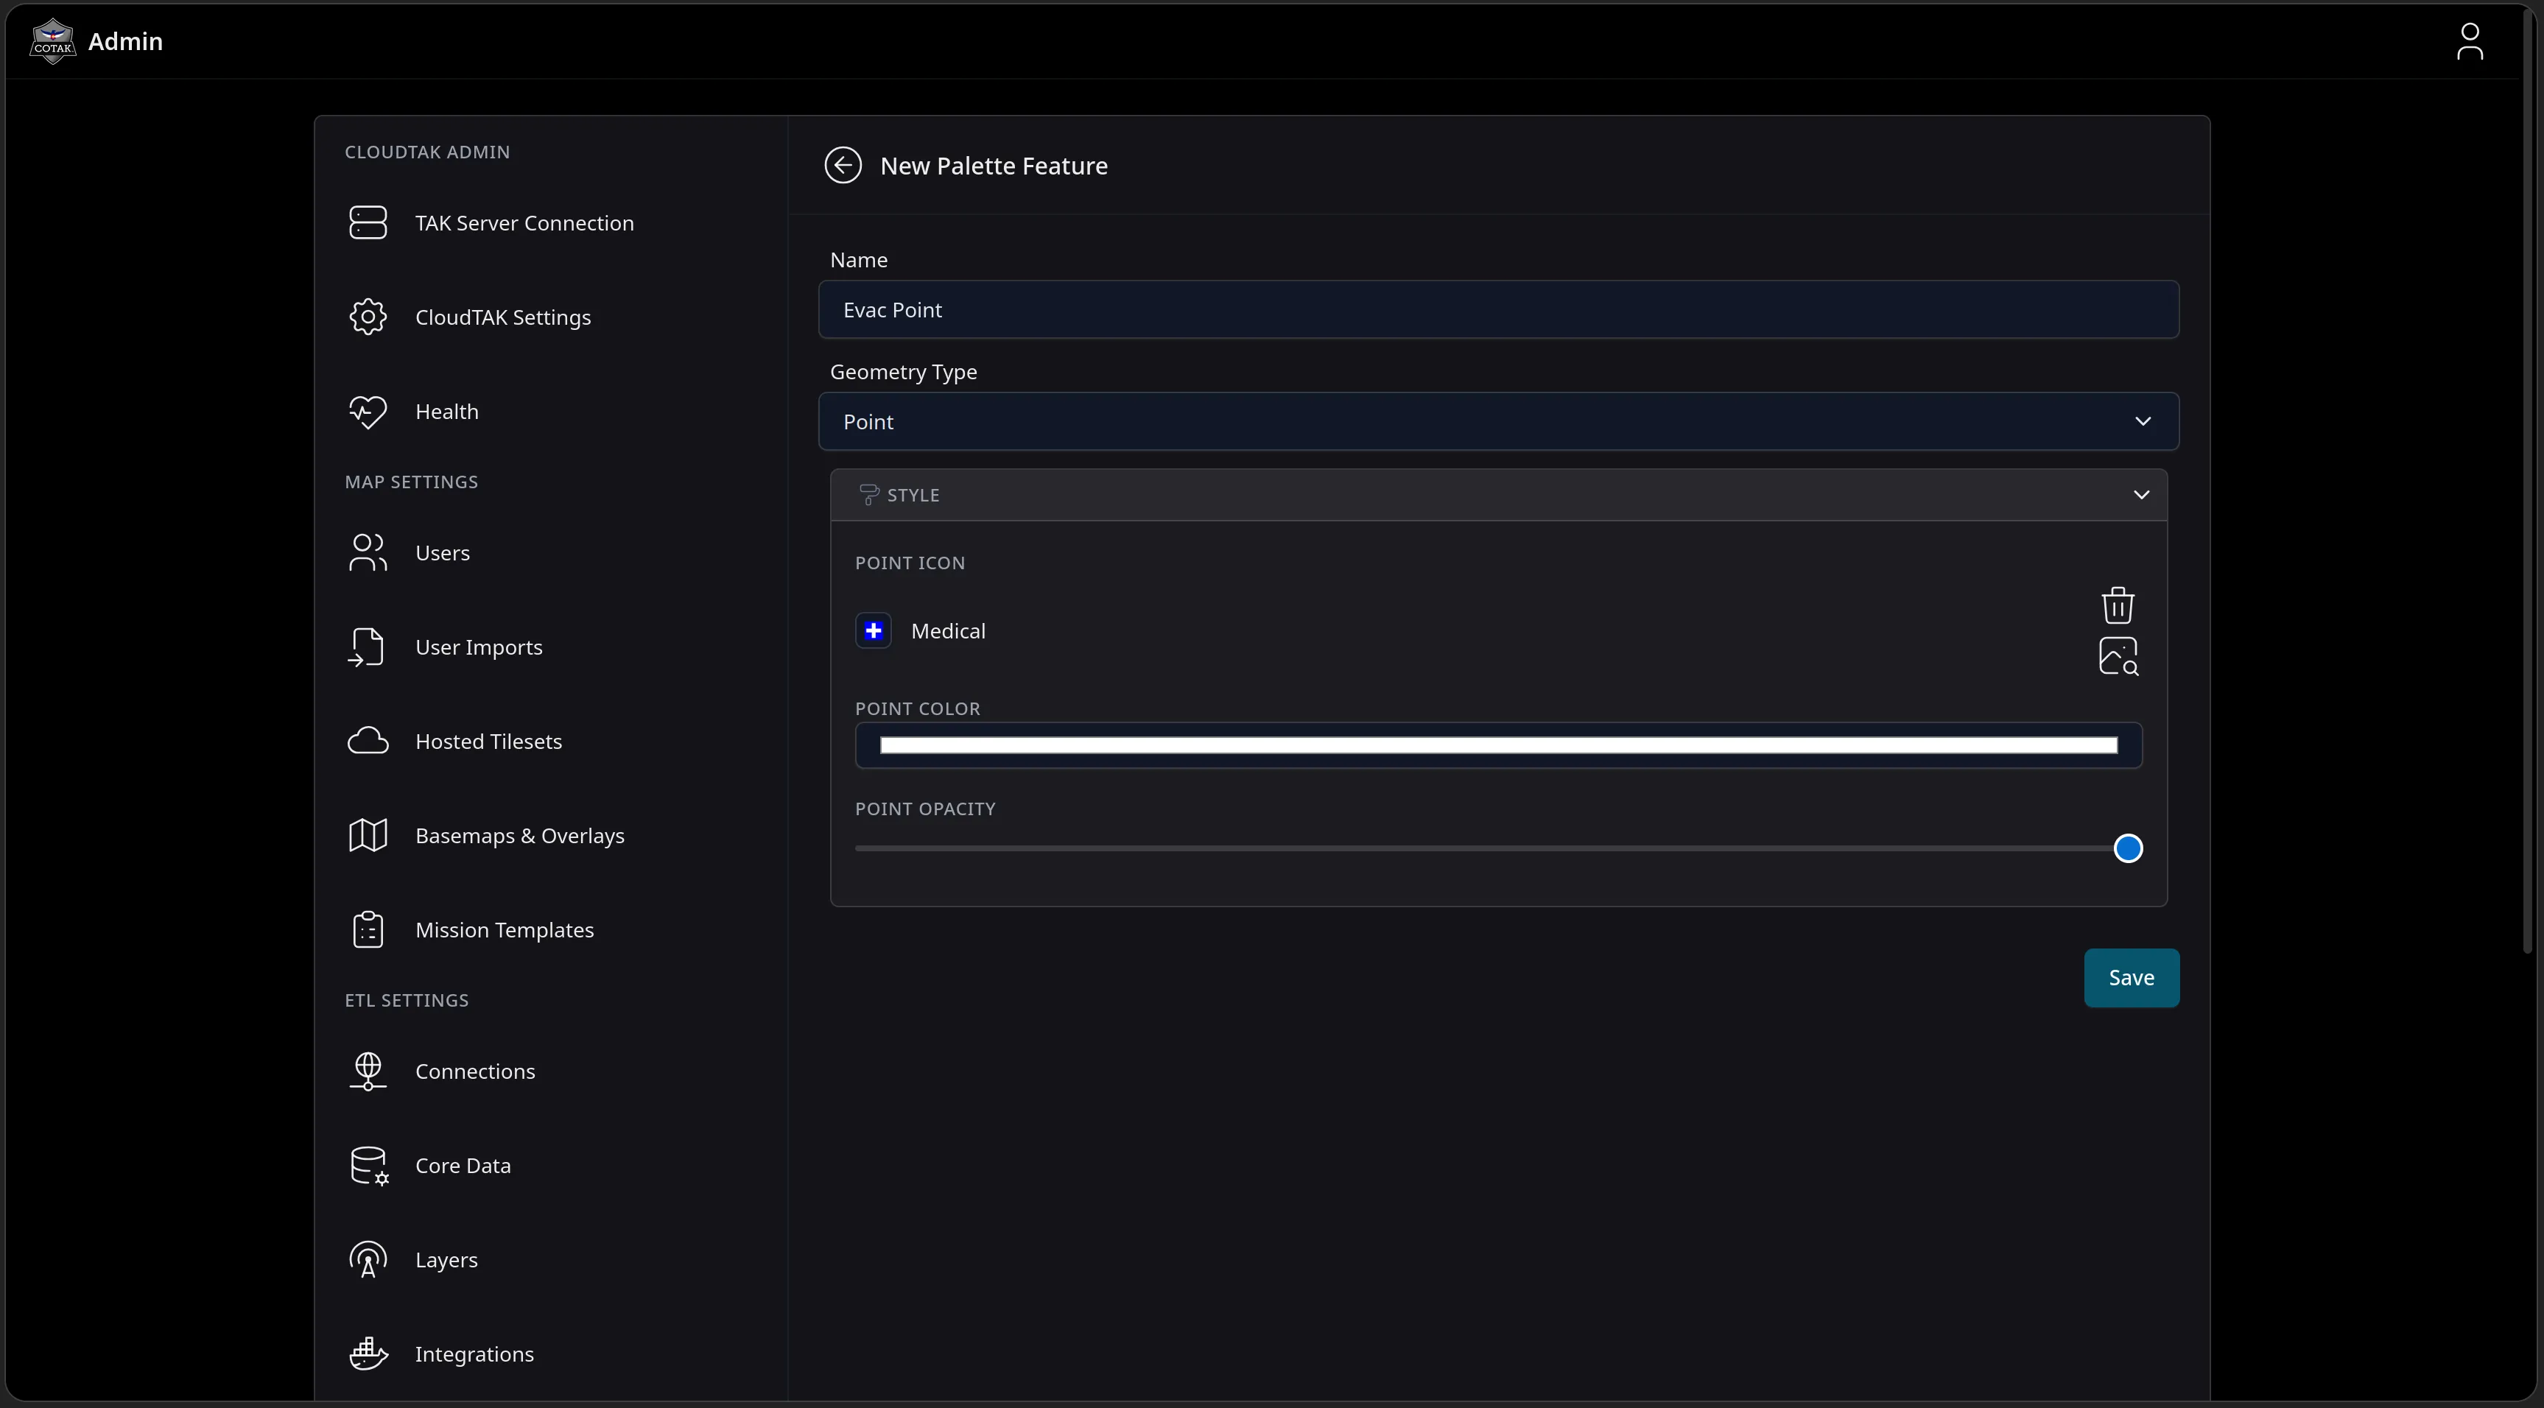Save the new palette feature
This screenshot has height=1408, width=2544.
[x=2132, y=977]
